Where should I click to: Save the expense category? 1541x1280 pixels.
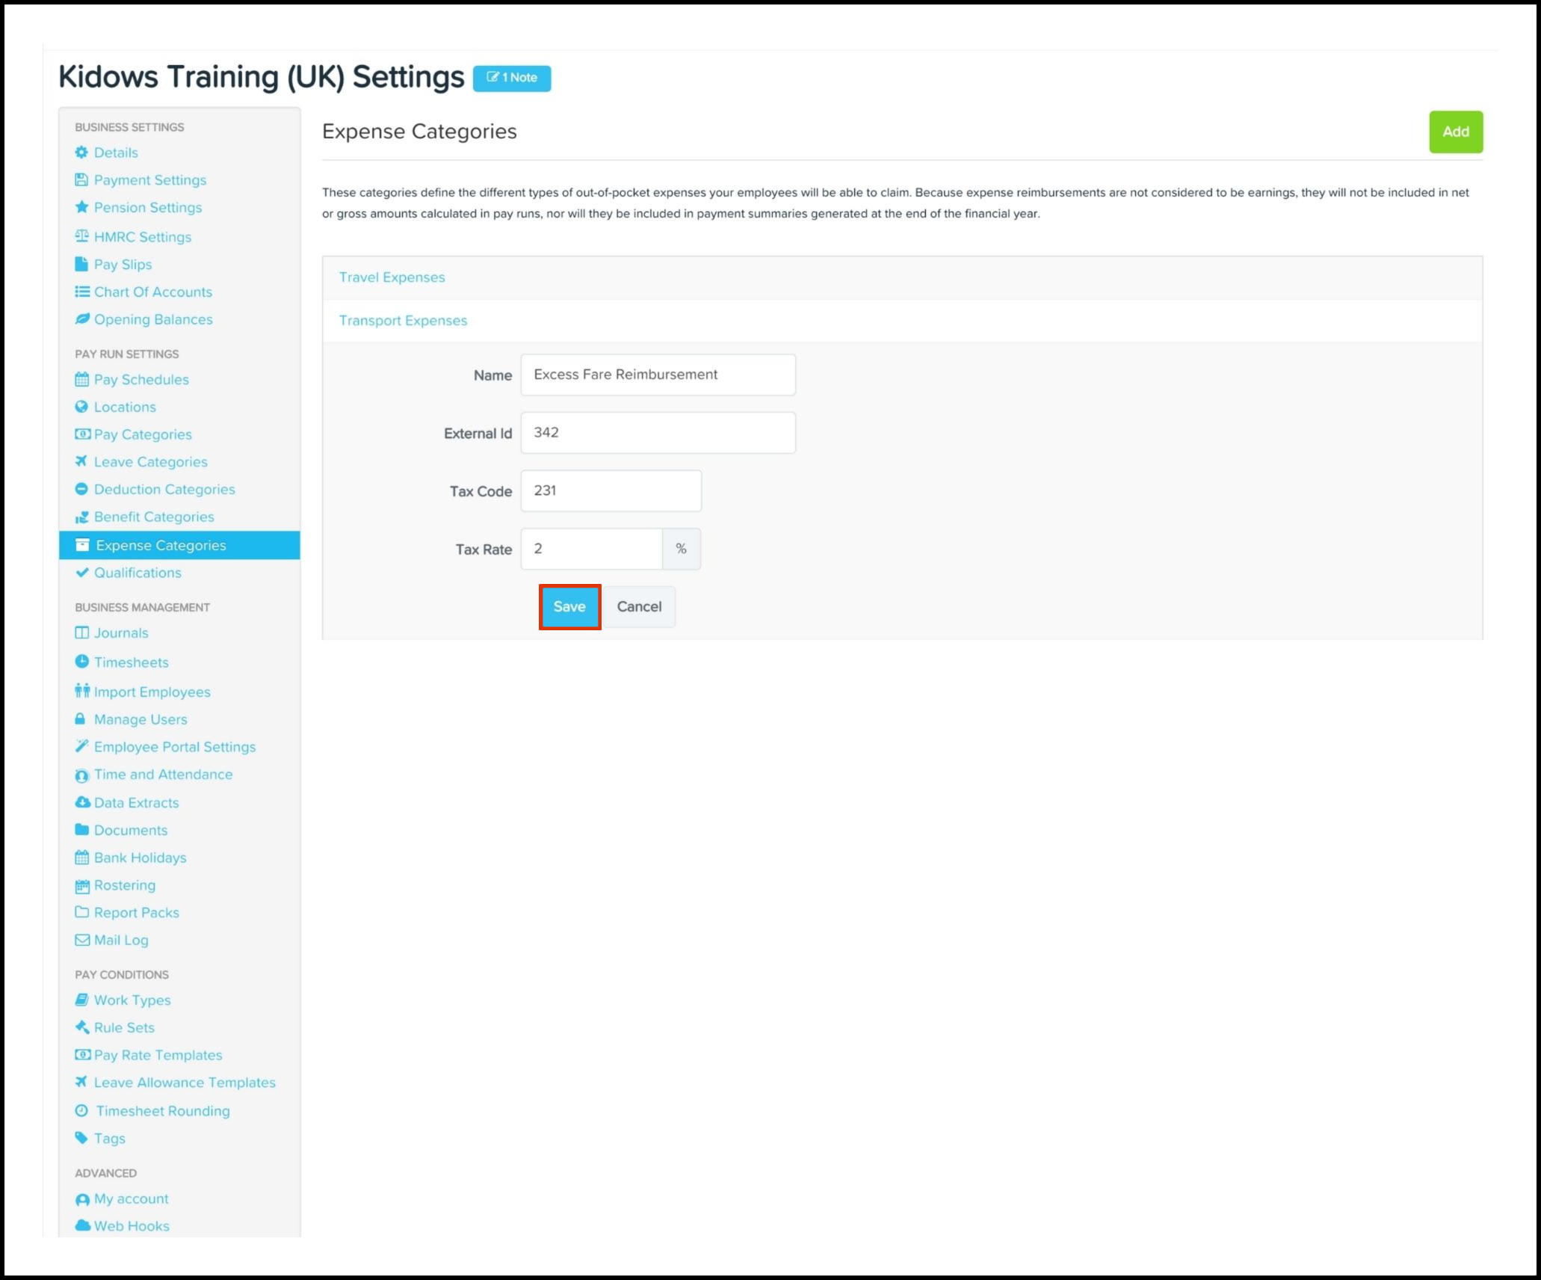569,606
